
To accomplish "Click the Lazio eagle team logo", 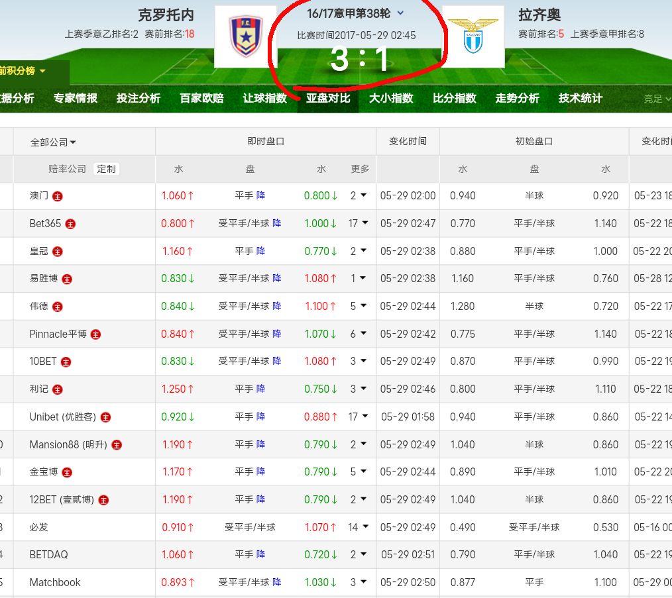I will 473,36.
